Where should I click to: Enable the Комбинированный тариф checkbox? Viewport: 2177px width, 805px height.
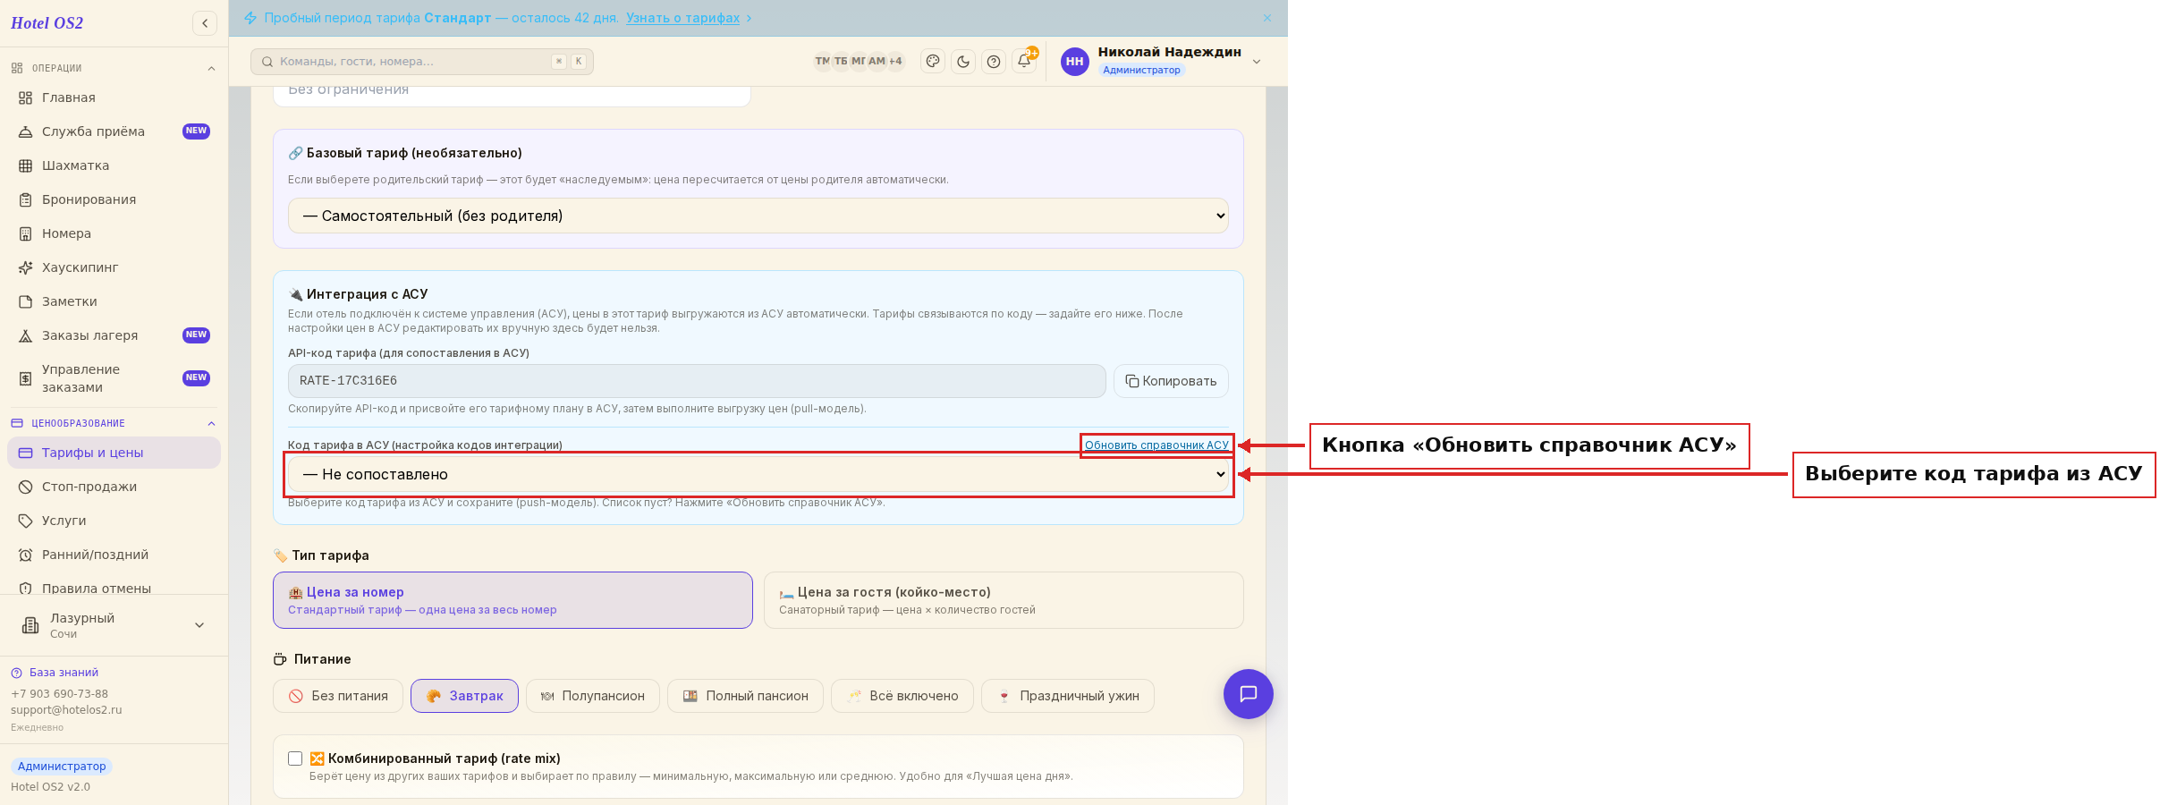pos(295,758)
